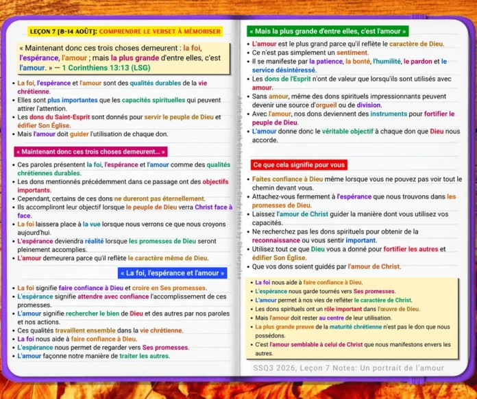Viewport: 477px width, 399px height.
Task: Click the words "rôle important"
Action: click(343, 309)
